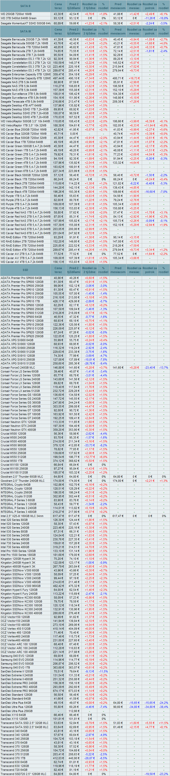
Task: Click 'SanDisk Extreme PRO 960GB'
Action: pos(19,691)
